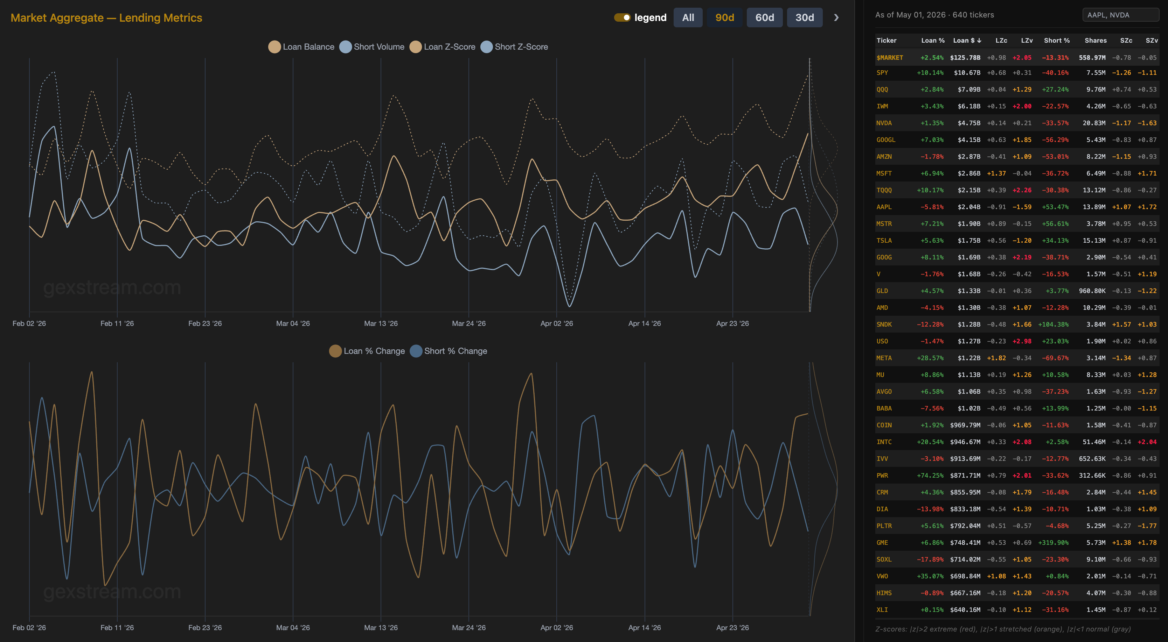Hide the Short % Change series

pyautogui.click(x=449, y=351)
